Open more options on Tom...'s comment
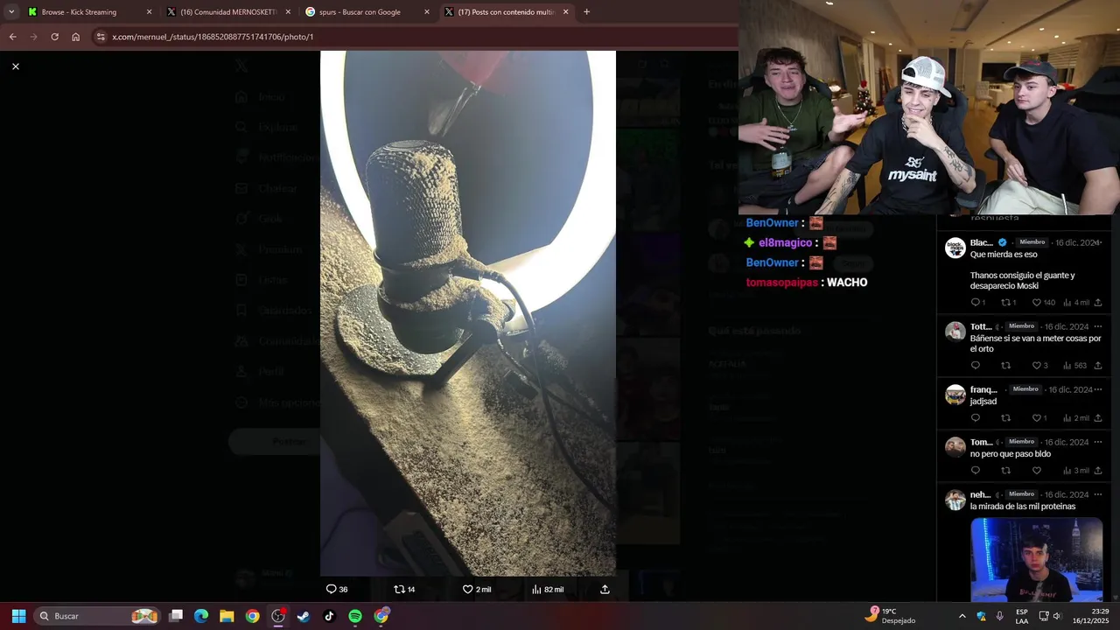The width and height of the screenshot is (1120, 630). [x=1098, y=442]
